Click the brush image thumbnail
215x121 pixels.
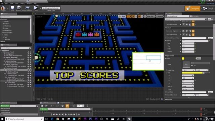(x=186, y=64)
